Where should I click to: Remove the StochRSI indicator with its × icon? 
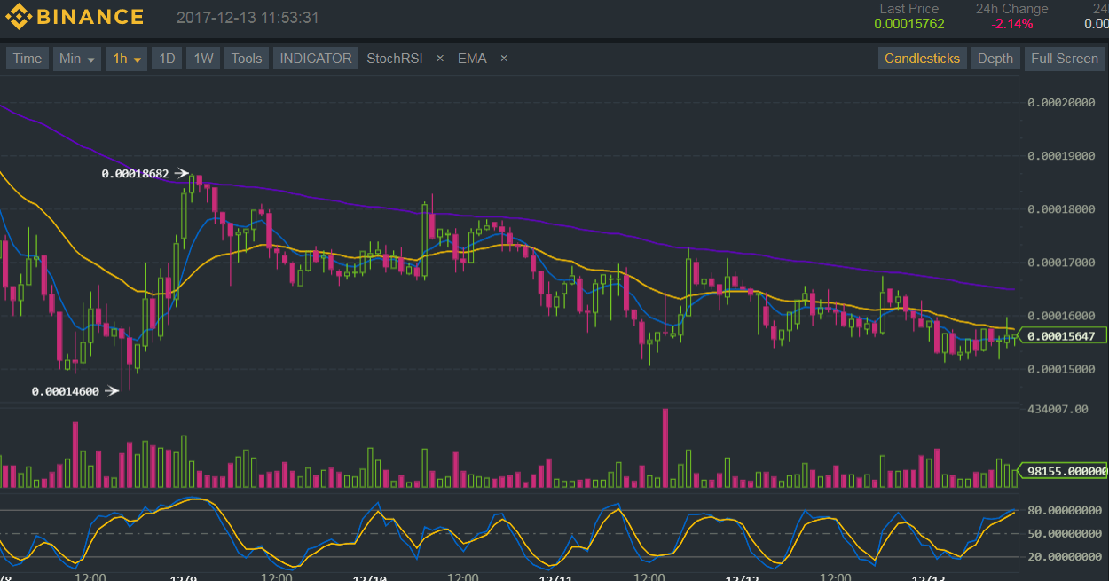click(440, 59)
